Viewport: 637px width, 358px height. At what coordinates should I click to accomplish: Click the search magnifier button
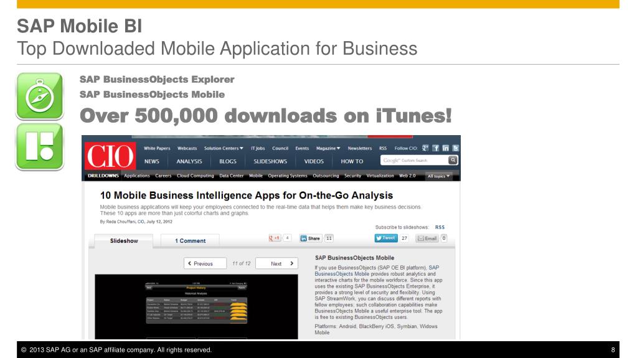pos(453,161)
